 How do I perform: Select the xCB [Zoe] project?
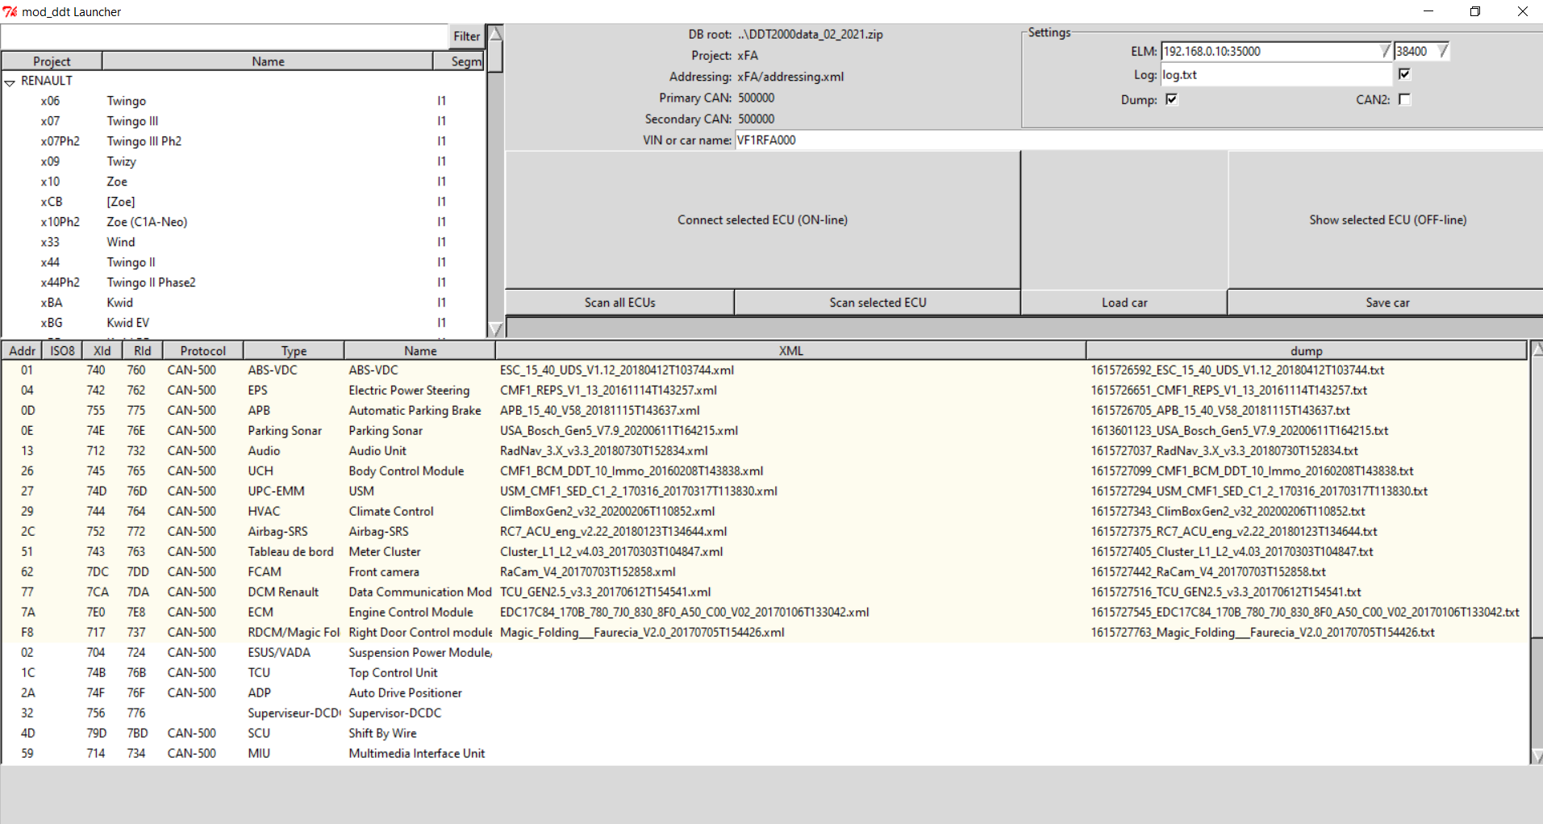(x=244, y=202)
